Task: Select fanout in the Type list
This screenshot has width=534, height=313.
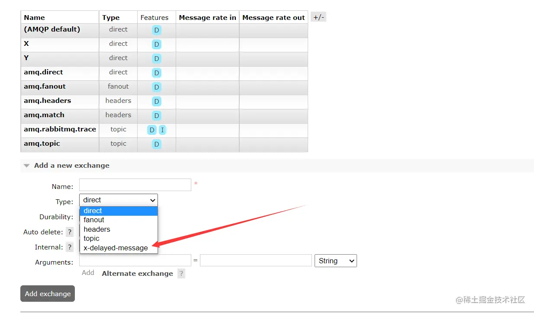Action: pos(119,220)
